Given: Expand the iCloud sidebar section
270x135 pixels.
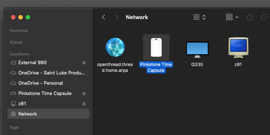Looking at the screenshot, I should (16, 42).
